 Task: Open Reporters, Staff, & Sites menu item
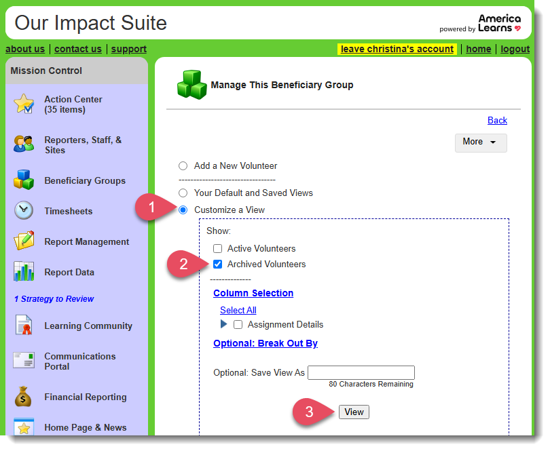[x=83, y=145]
